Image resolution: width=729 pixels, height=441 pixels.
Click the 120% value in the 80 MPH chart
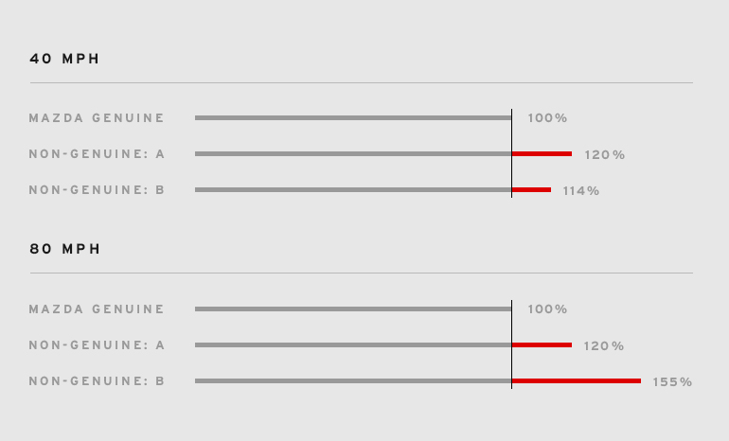click(604, 345)
